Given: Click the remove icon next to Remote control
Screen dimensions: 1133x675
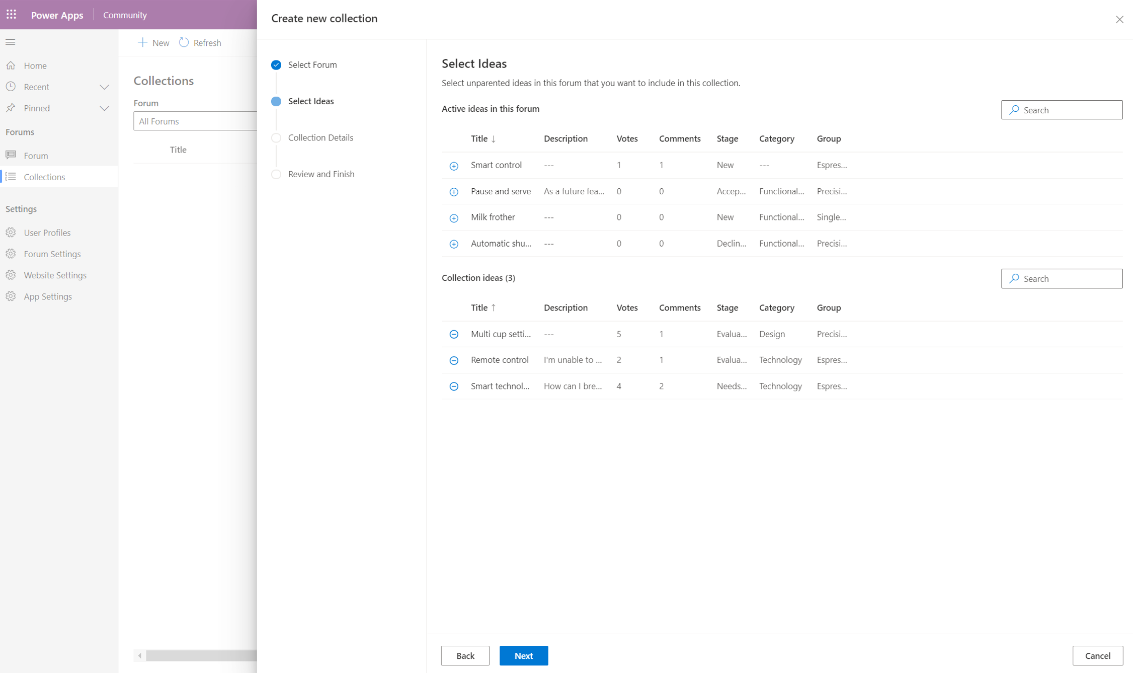Looking at the screenshot, I should [454, 360].
